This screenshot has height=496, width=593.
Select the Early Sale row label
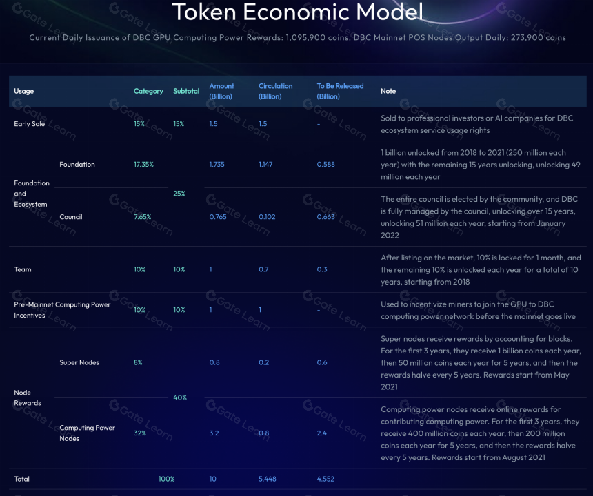click(29, 124)
